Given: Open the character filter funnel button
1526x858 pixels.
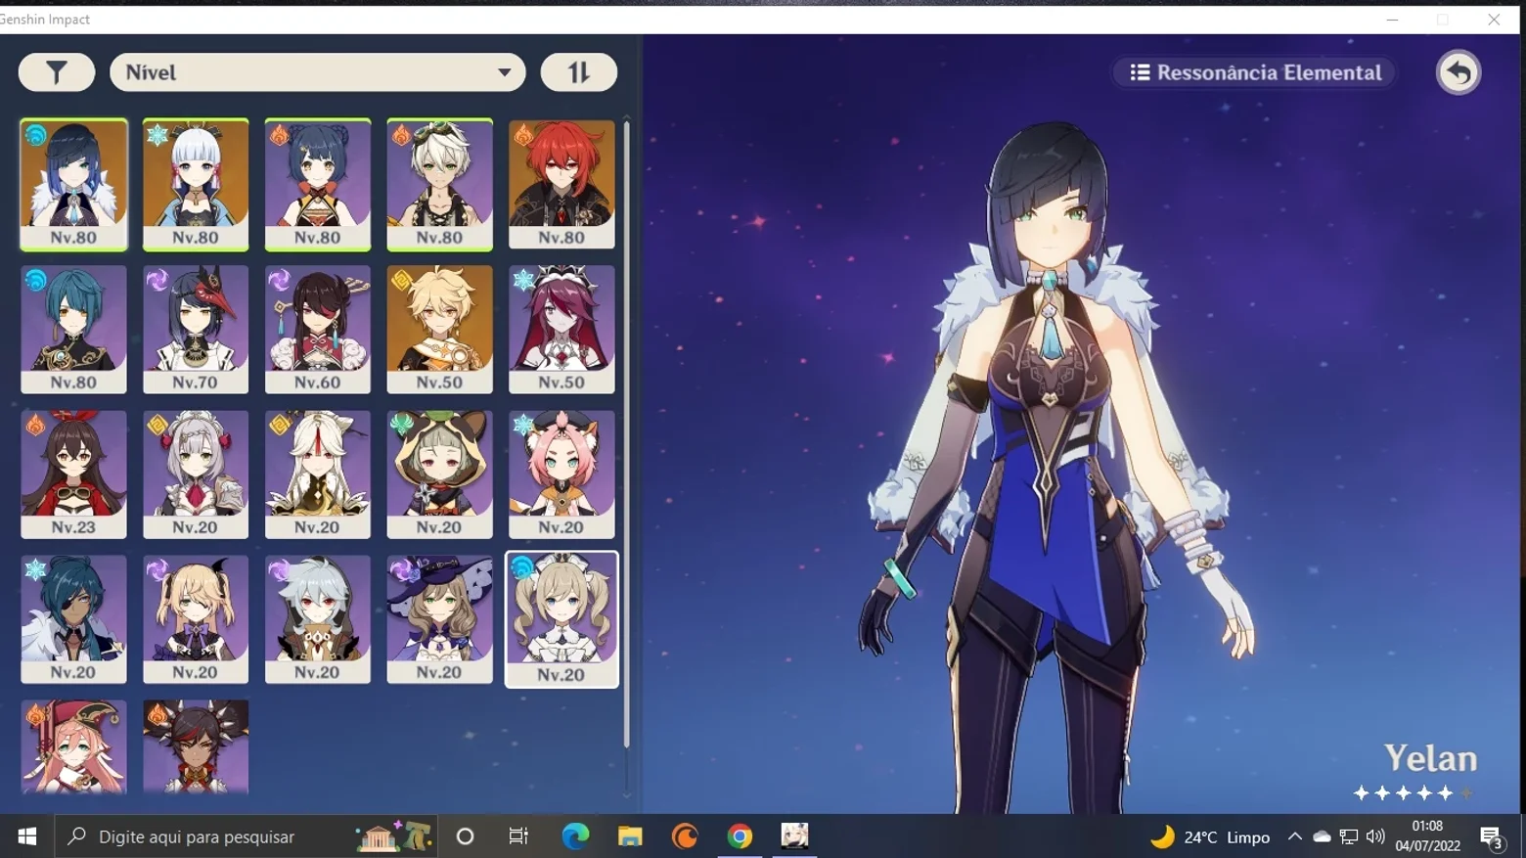Looking at the screenshot, I should [x=57, y=72].
